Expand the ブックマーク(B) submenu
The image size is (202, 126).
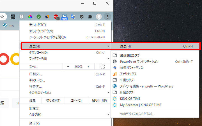click(65, 59)
